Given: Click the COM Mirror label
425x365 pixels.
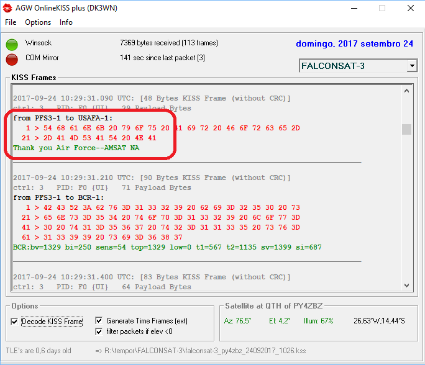Looking at the screenshot, I should 42,58.
